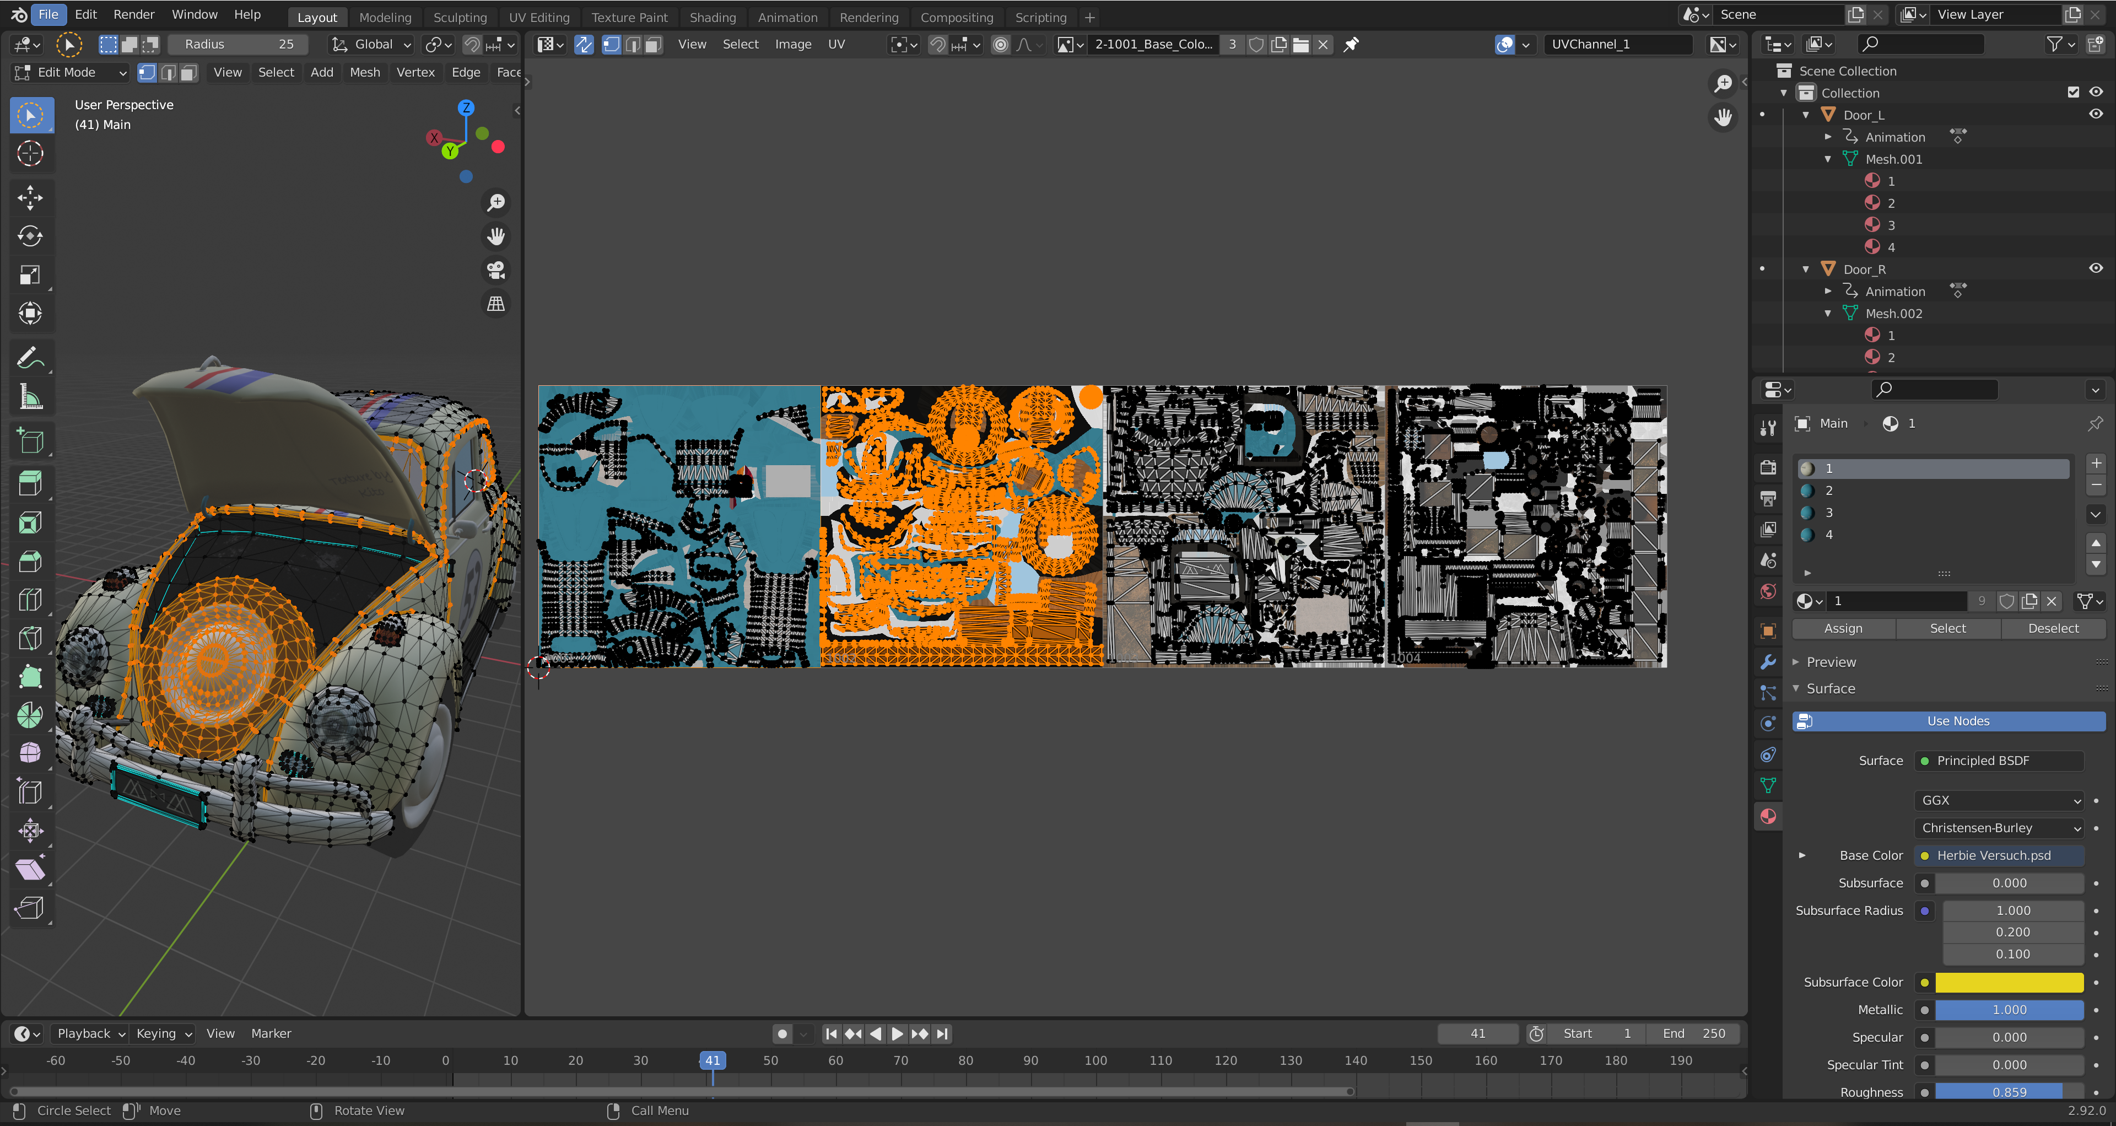Collapse the Mesh.001 tree item
This screenshot has height=1126, width=2116.
[x=1828, y=159]
